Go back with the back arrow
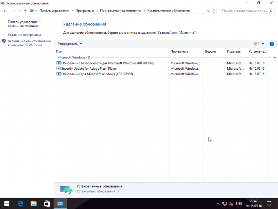The image size is (278, 209). (x=5, y=11)
